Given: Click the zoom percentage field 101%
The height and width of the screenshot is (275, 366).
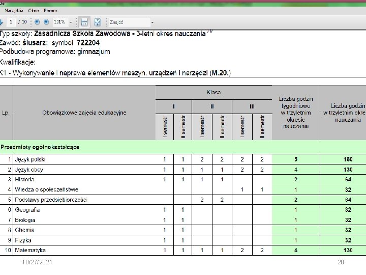Looking at the screenshot, I should click(60, 22).
